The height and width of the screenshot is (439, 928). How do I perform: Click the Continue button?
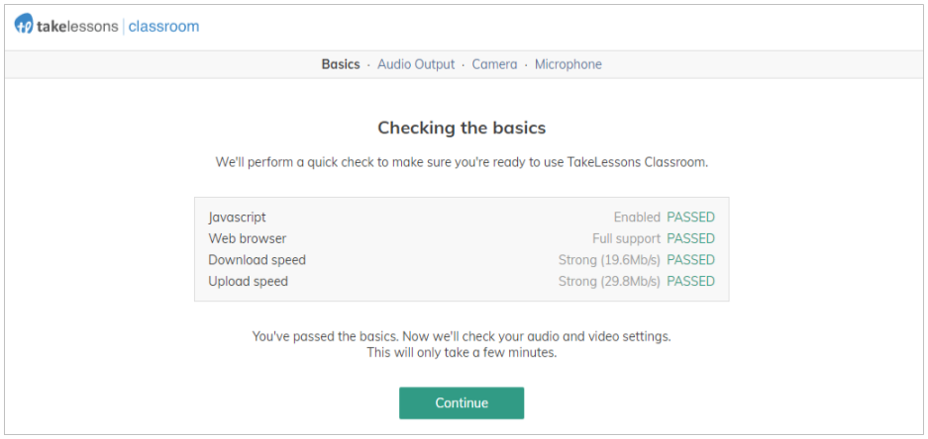(462, 403)
